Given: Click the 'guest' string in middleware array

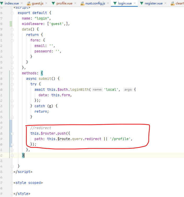Looking at the screenshot, I should click(x=56, y=24).
